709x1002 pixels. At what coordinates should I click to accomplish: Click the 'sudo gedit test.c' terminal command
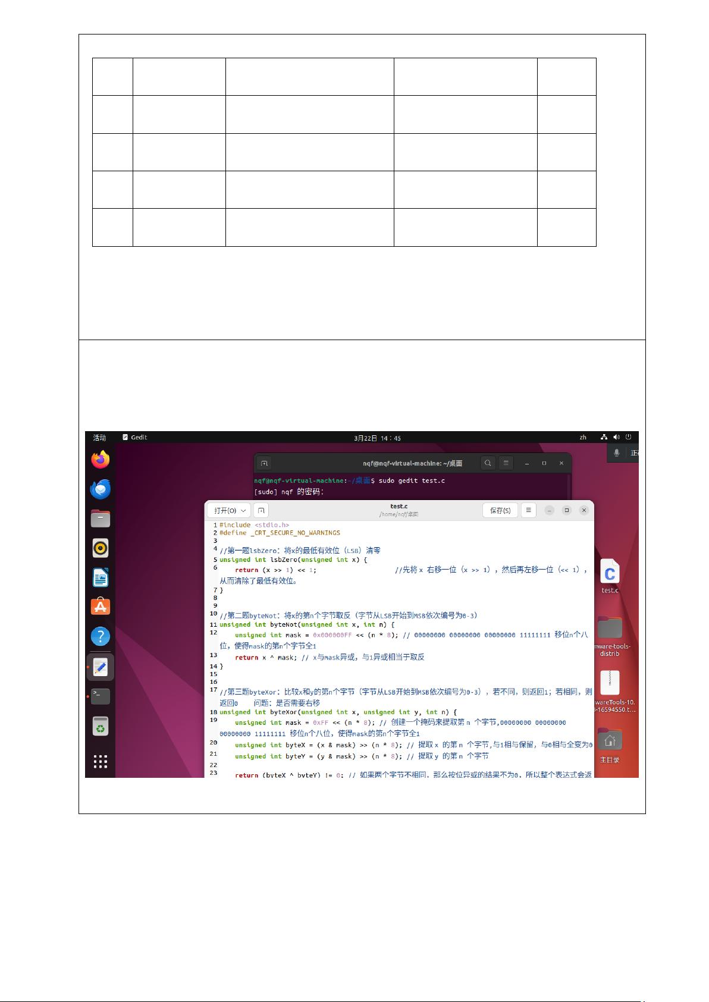pos(412,480)
